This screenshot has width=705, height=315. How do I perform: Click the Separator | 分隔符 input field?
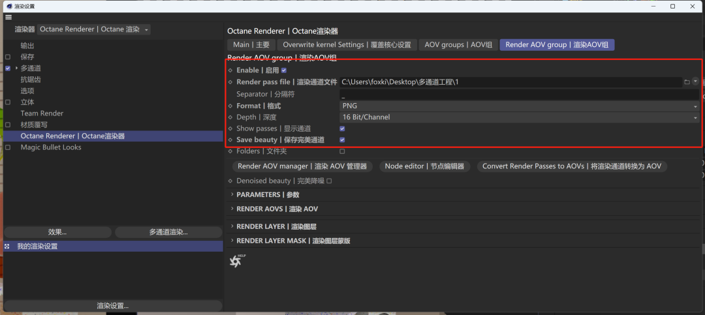[x=520, y=95]
